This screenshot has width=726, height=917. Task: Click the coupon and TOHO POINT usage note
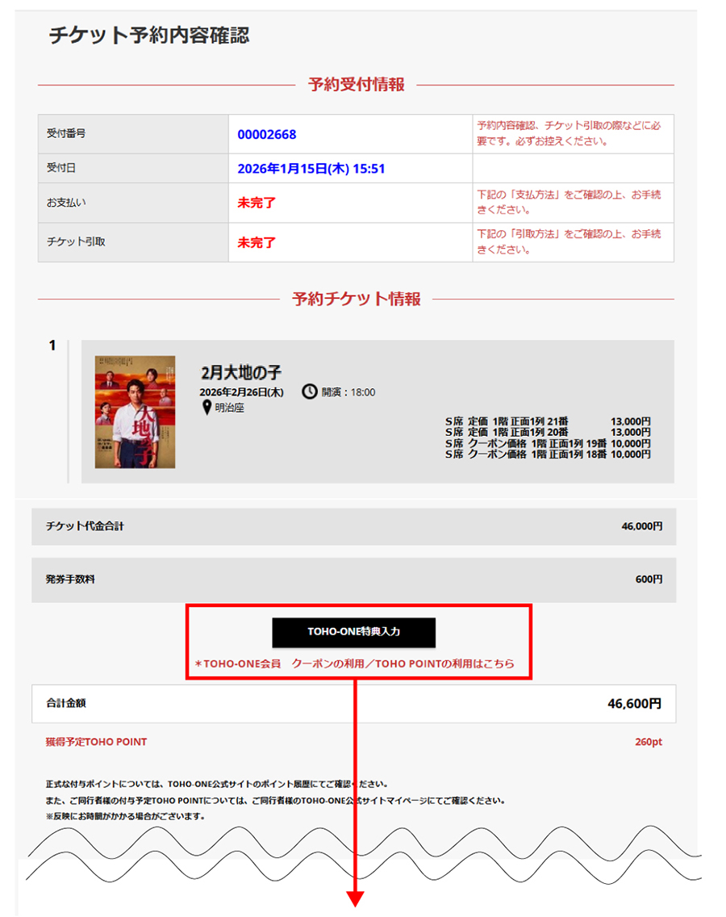pos(355,664)
